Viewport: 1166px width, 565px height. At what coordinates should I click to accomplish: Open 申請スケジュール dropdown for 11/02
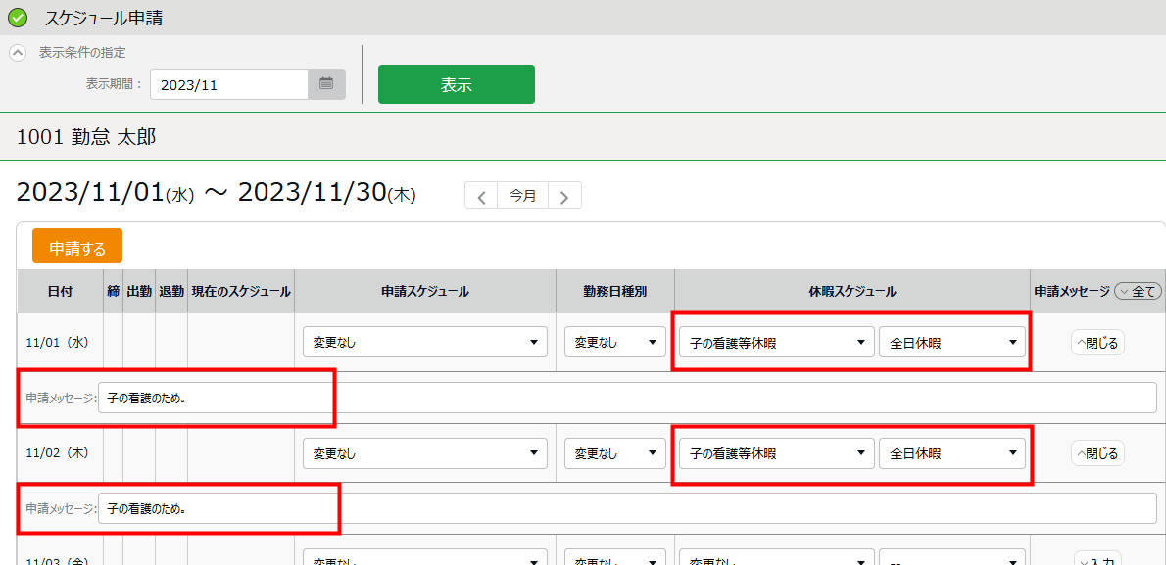(x=424, y=453)
